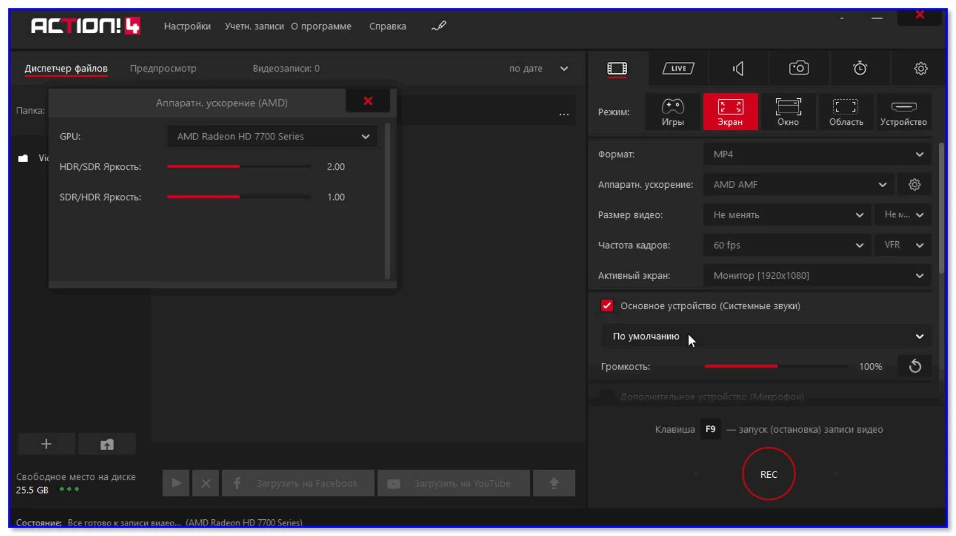Click the Загрузить на YouTube button
Viewport: 956px width, 536px height.
point(454,483)
